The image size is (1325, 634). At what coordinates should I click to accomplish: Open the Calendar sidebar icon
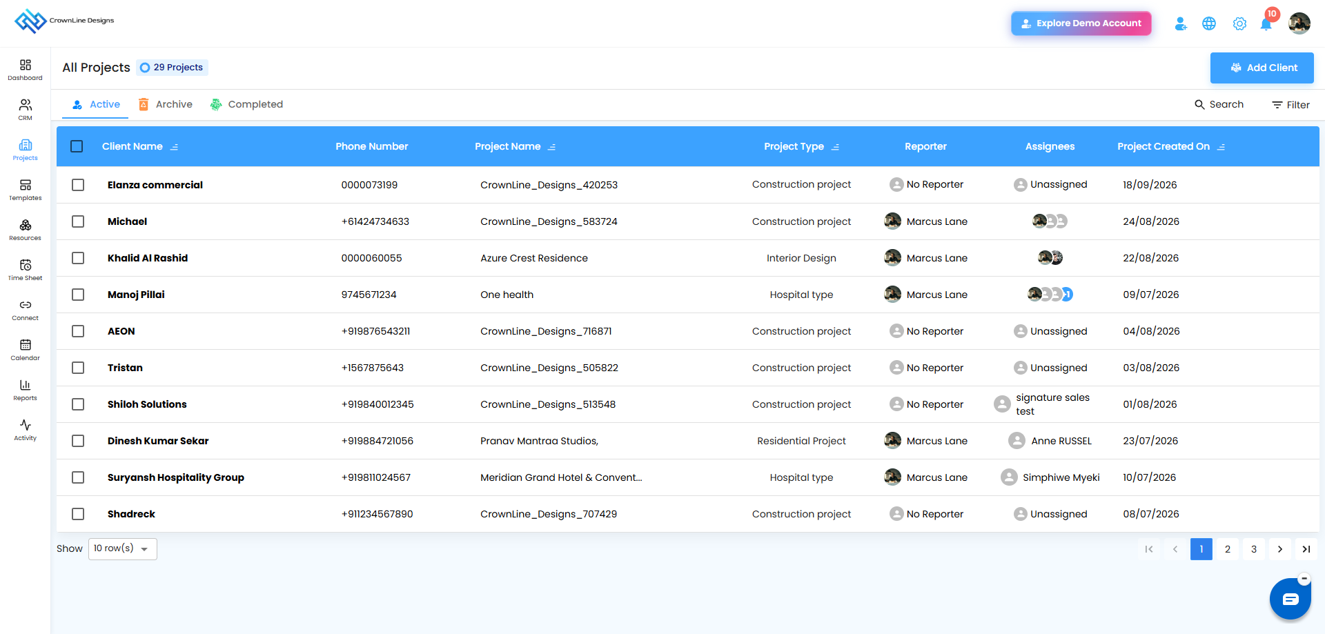(26, 350)
